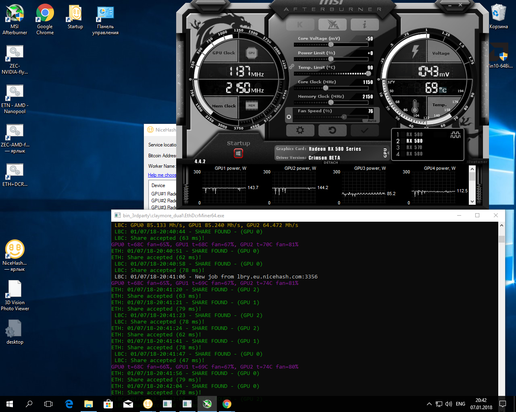Click the apply checkmark button
Screen dimensions: 516x412
364,130
